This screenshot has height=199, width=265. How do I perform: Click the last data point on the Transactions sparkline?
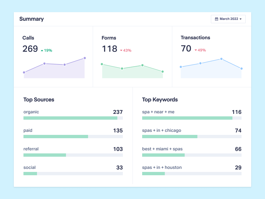241,68
